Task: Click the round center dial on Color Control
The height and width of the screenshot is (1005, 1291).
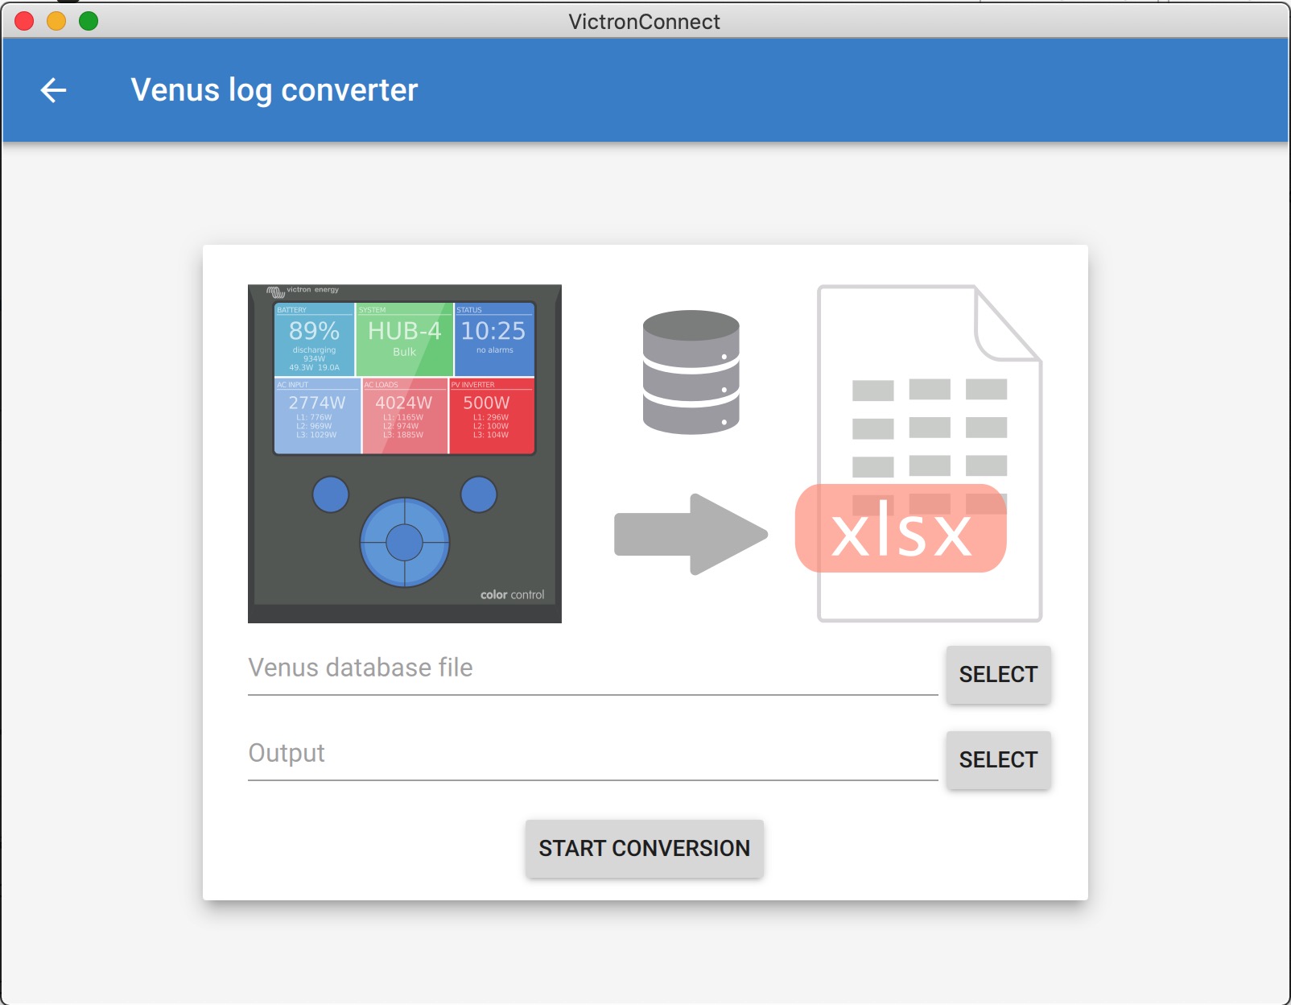Action: (x=404, y=542)
